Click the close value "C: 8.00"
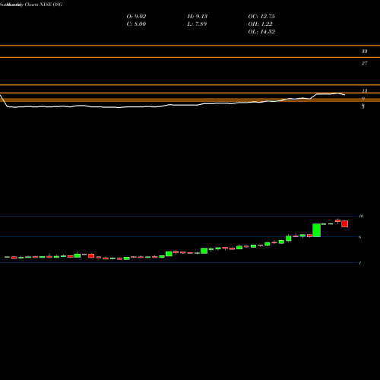The width and height of the screenshot is (380, 380). coord(136,24)
